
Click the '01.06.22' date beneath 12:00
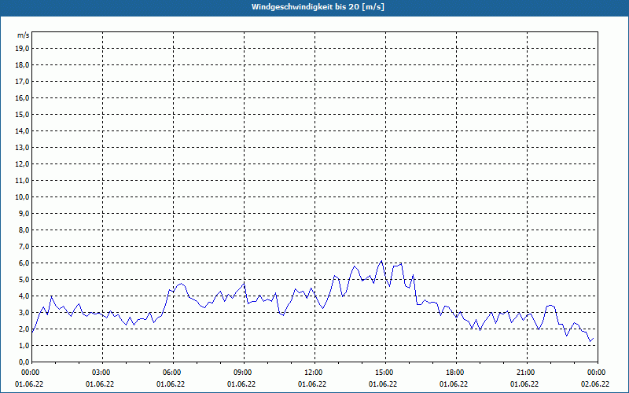pyautogui.click(x=311, y=384)
